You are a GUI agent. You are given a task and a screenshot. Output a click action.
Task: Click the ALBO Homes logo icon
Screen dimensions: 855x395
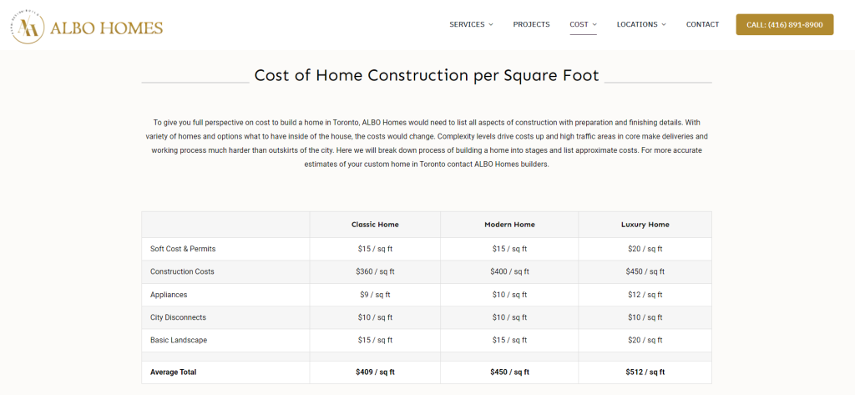click(x=28, y=28)
